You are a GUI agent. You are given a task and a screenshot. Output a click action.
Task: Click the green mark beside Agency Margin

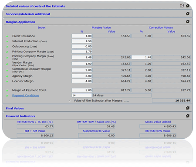pyautogui.click(x=7, y=76)
